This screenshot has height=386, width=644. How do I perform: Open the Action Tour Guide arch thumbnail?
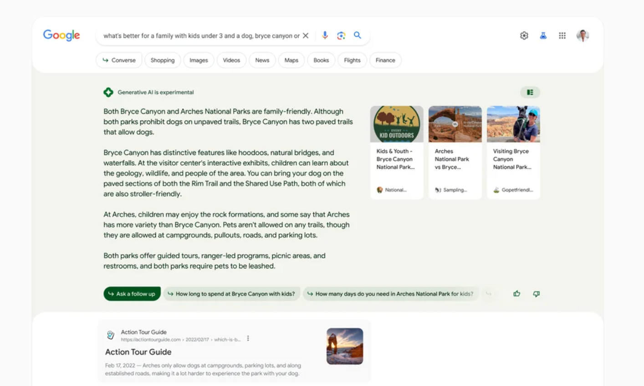pos(345,346)
